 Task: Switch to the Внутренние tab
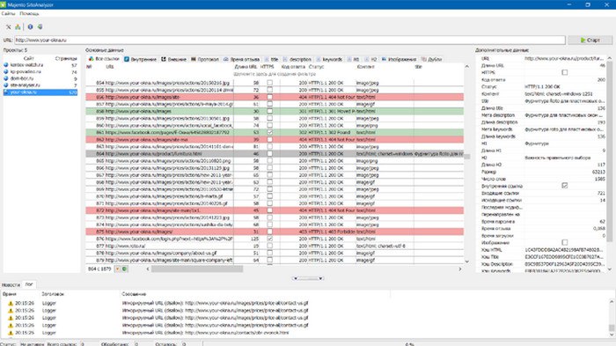[140, 59]
